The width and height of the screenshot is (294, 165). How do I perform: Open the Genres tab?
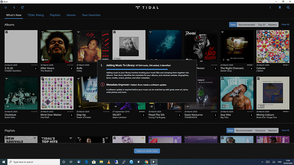tap(71, 15)
